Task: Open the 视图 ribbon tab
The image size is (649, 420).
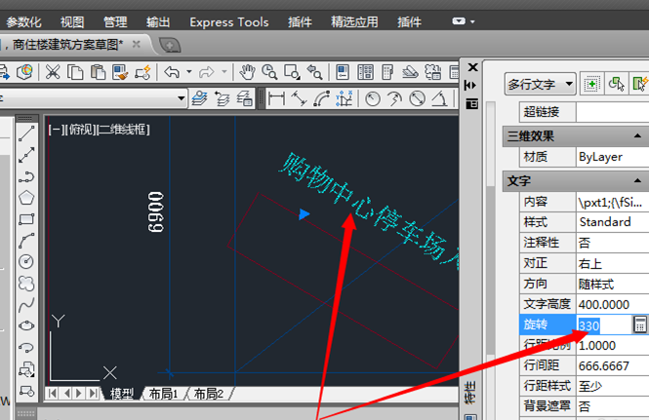Action: pyautogui.click(x=72, y=21)
